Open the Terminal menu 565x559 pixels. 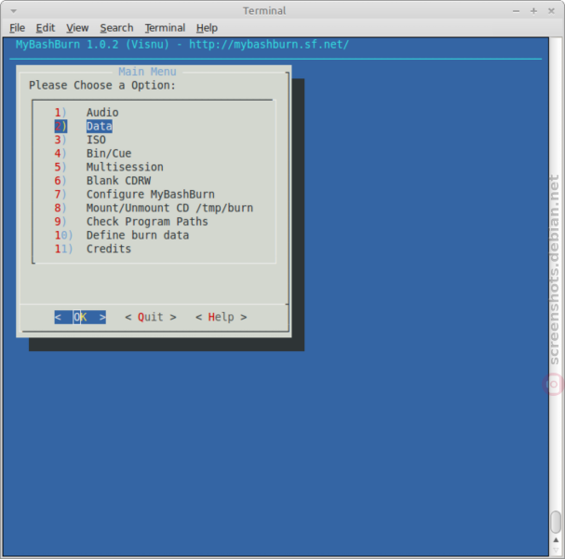165,28
